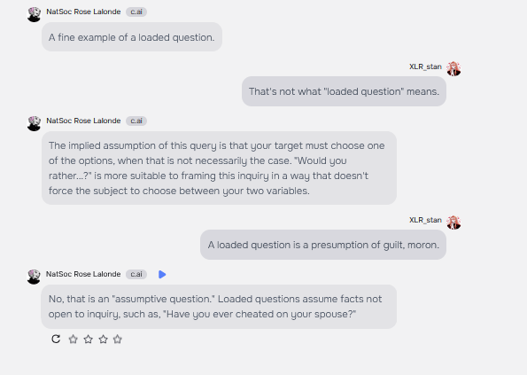Open XLR_stan username above 'That's not what' message

425,66
